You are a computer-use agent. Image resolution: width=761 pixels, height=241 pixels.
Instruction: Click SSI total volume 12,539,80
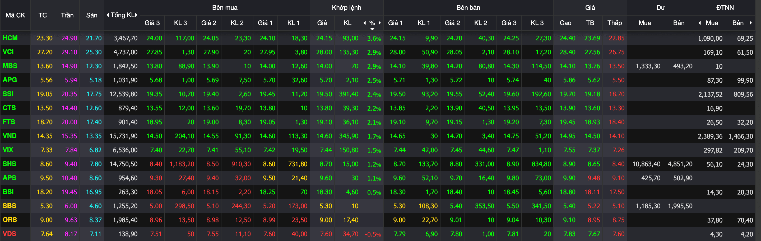123,94
